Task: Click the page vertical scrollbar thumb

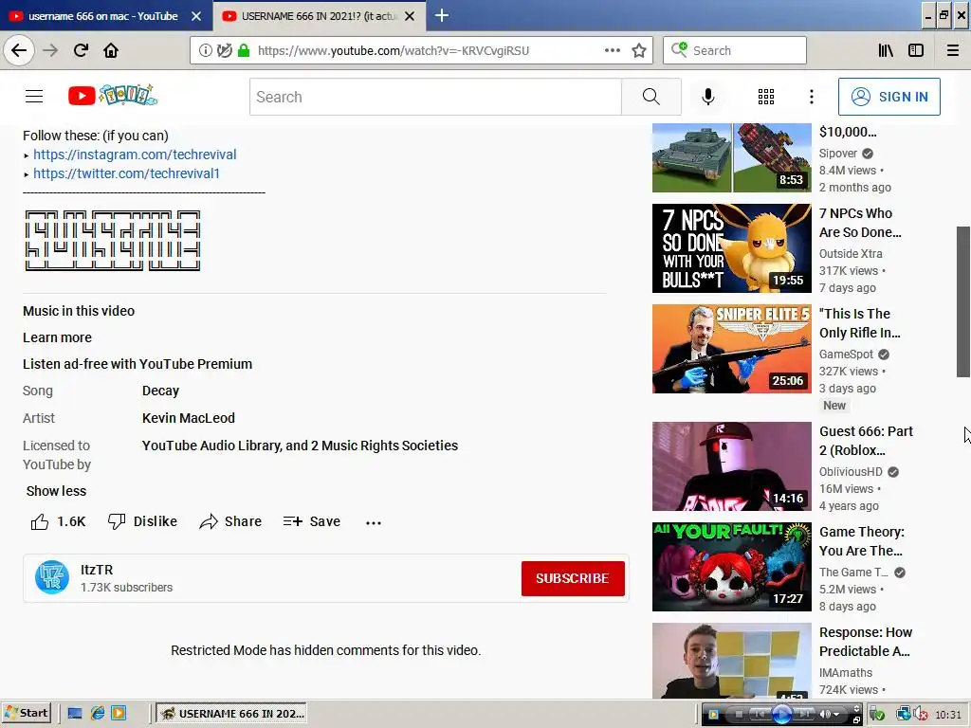Action: [x=963, y=301]
